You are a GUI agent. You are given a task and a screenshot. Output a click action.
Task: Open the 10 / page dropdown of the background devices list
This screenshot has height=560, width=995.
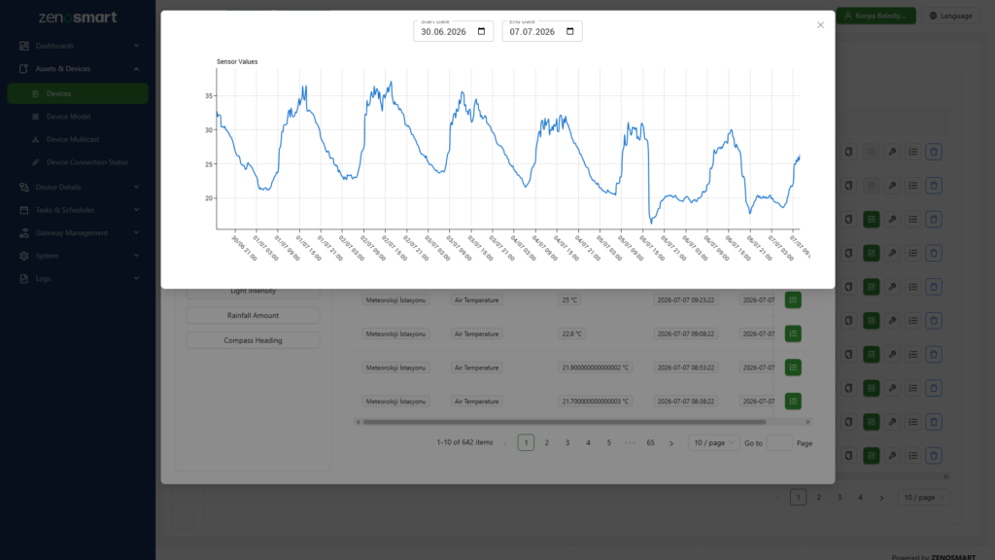click(x=923, y=497)
